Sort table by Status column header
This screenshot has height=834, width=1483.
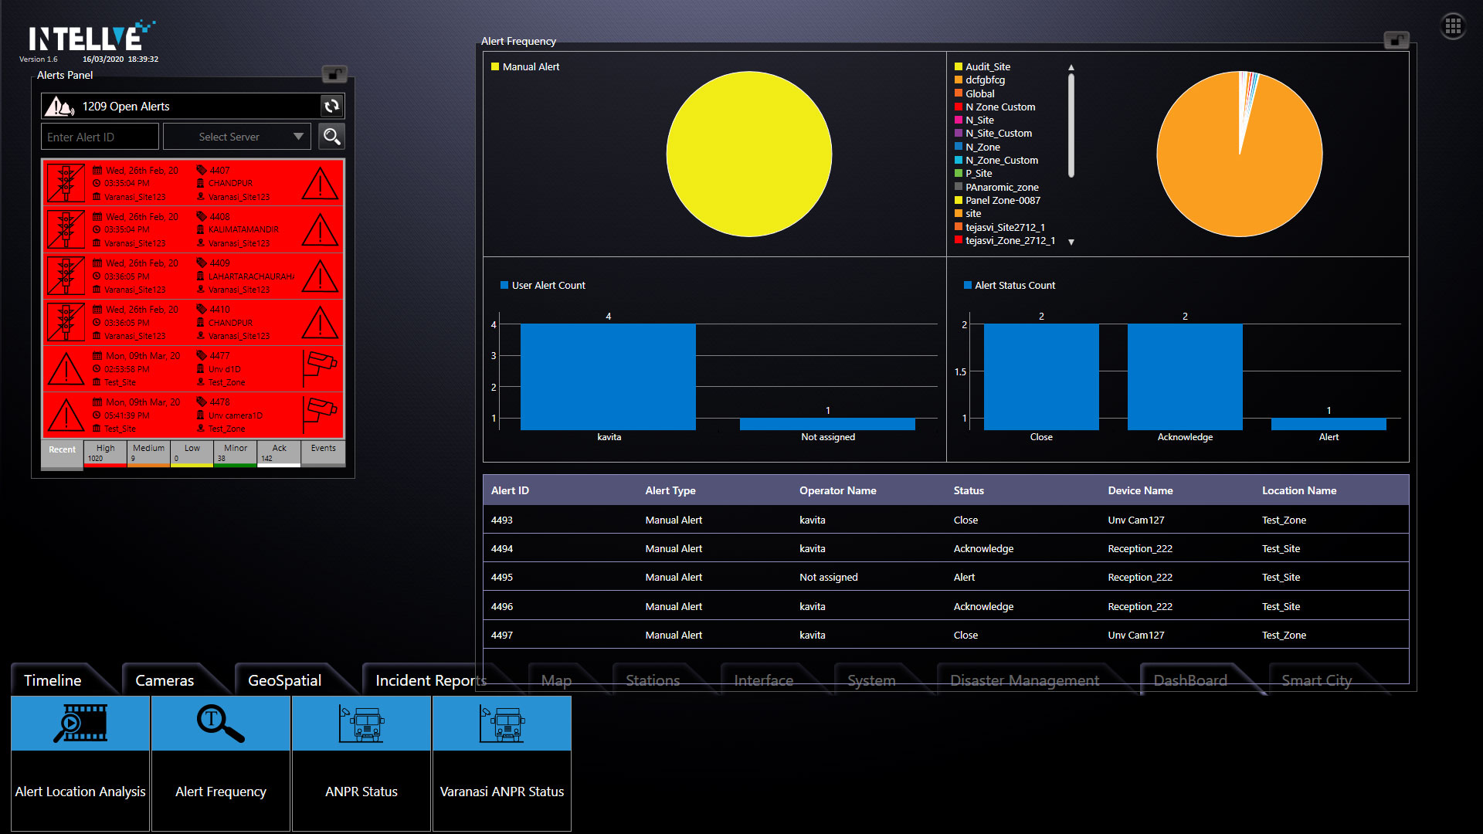coord(969,490)
